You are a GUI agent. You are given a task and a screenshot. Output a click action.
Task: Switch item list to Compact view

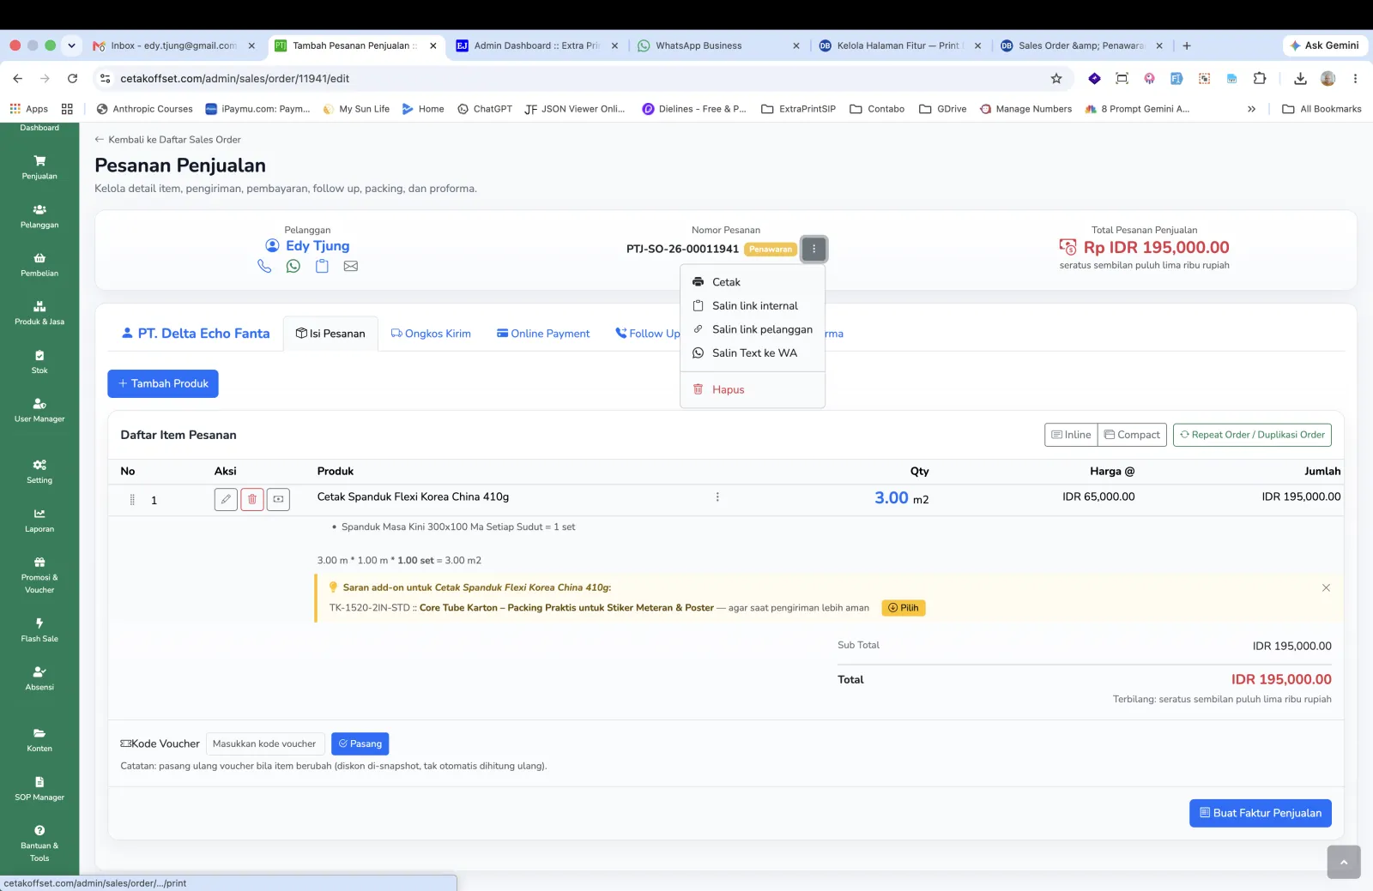pos(1132,435)
